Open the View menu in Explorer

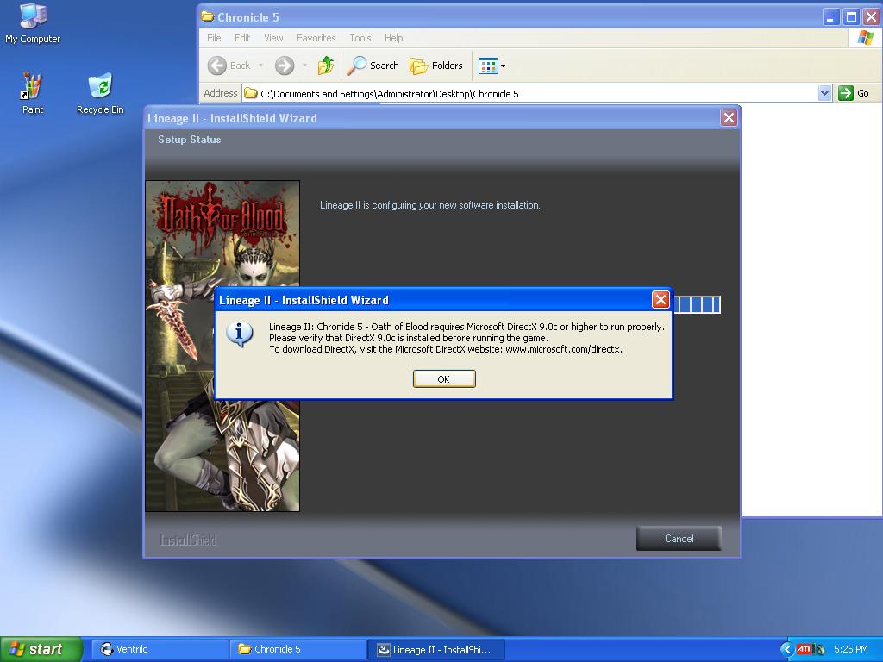point(273,38)
